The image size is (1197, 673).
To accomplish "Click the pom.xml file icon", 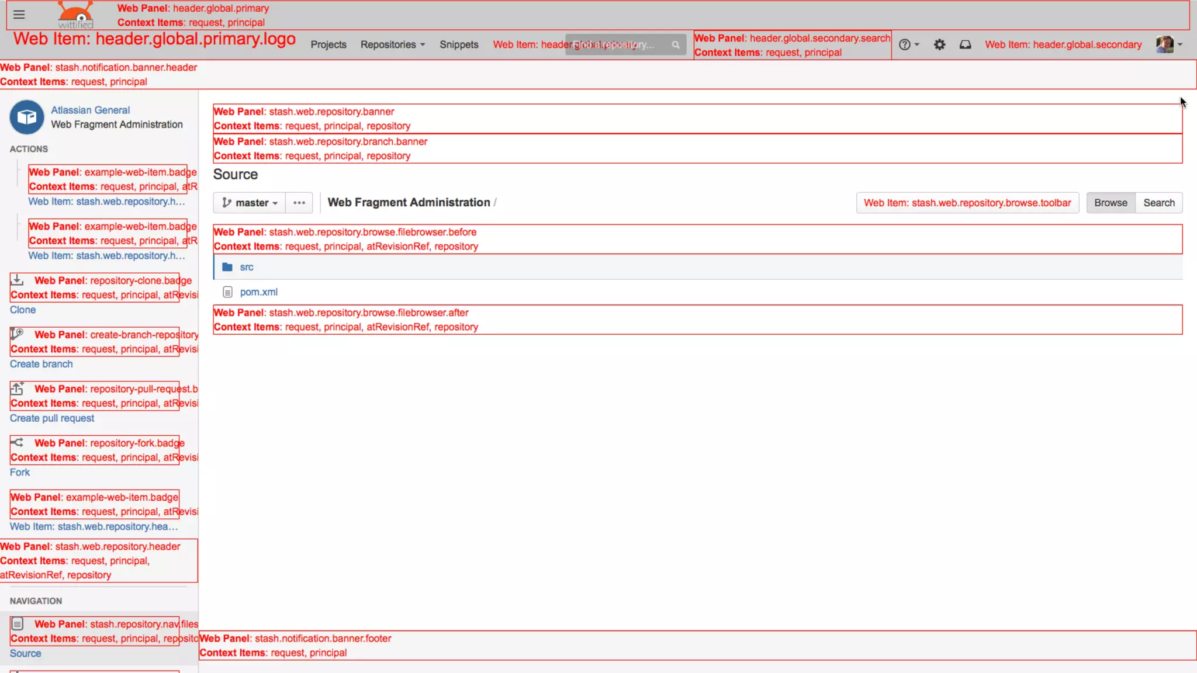I will click(227, 292).
